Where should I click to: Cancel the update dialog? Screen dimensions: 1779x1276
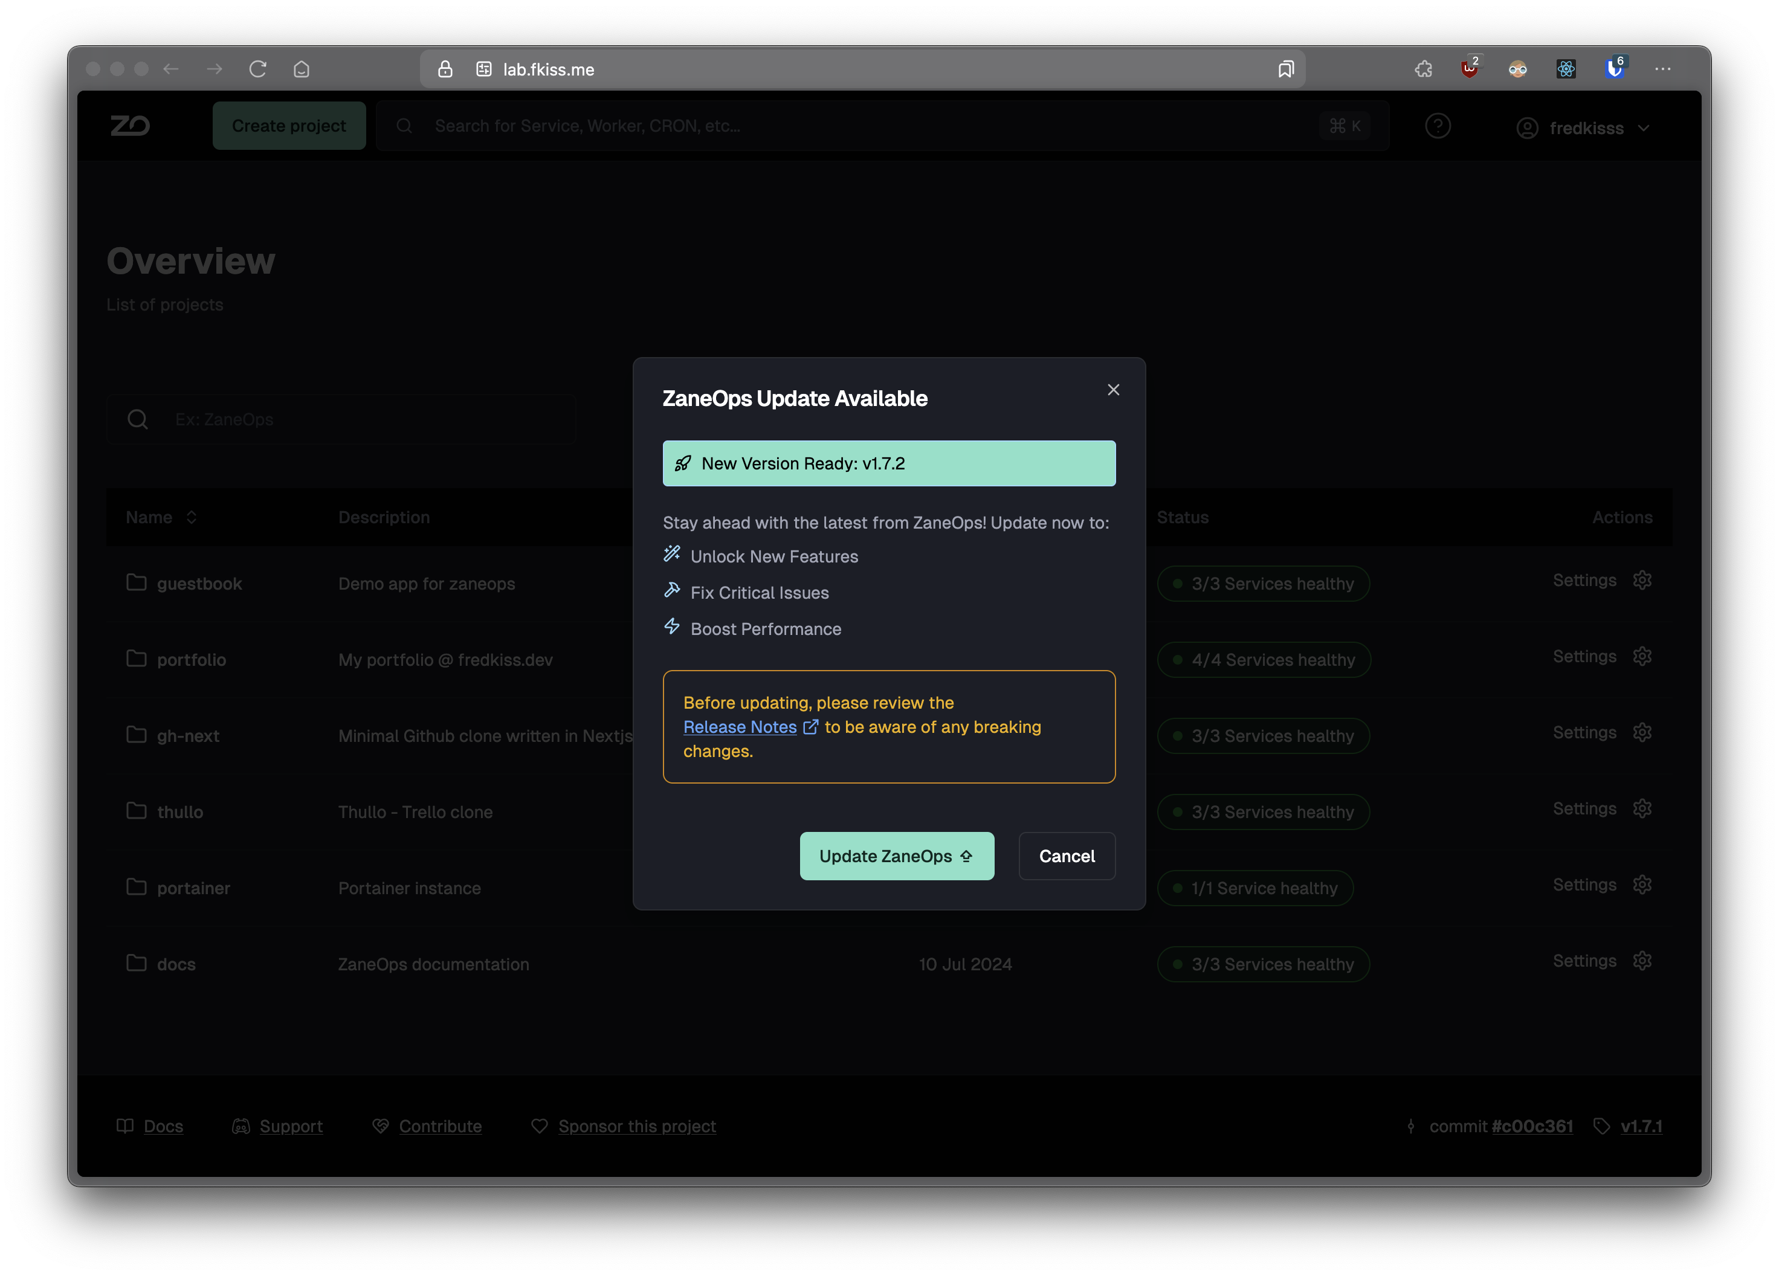[x=1067, y=855]
